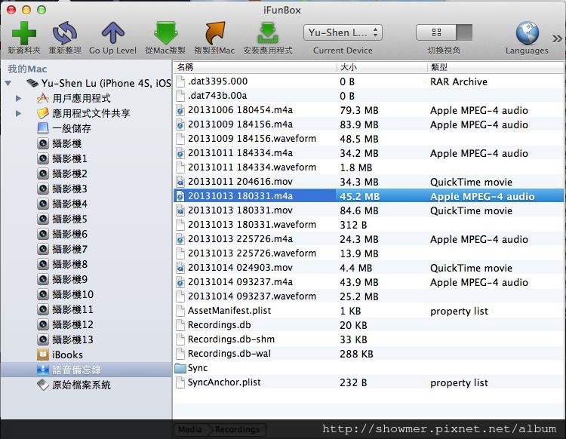Open the Yu-Shen L... device dropdown
This screenshot has height=439, width=566.
(x=343, y=33)
